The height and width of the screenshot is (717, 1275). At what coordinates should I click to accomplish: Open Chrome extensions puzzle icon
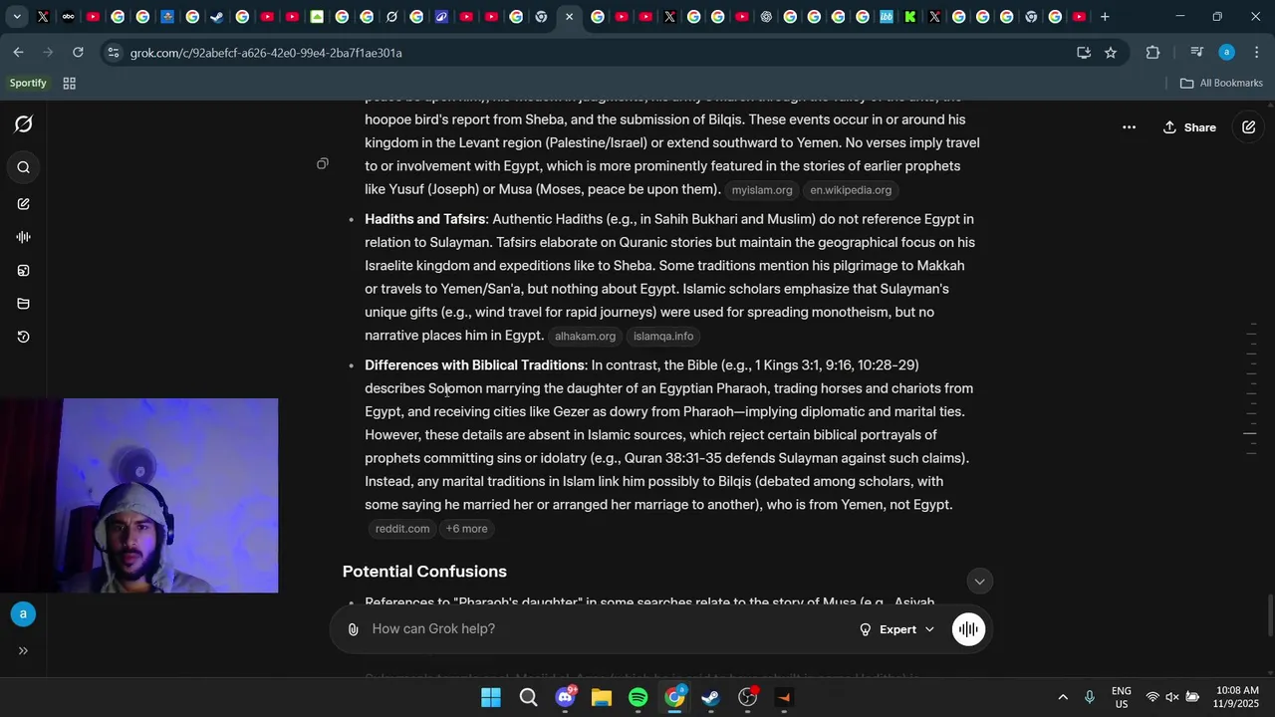(1153, 53)
